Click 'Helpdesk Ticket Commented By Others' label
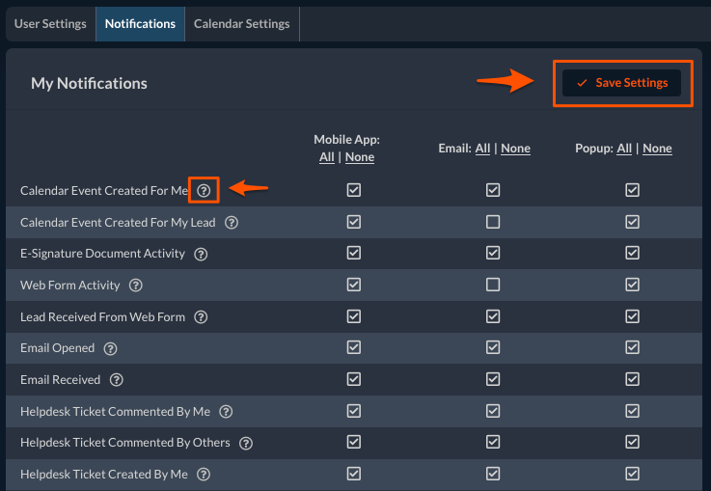Viewport: 711px width, 491px height. (125, 443)
